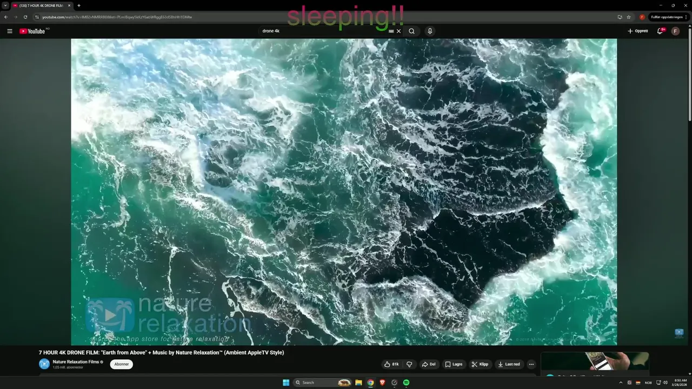
Task: Open the YouTube hamburger guide menu
Action: coord(10,31)
